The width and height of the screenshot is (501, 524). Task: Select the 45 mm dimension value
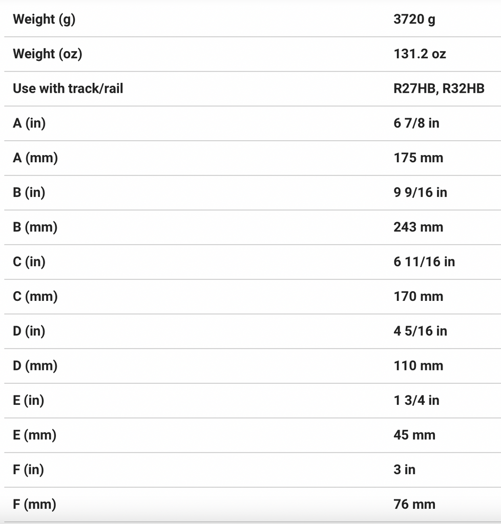coord(414,435)
